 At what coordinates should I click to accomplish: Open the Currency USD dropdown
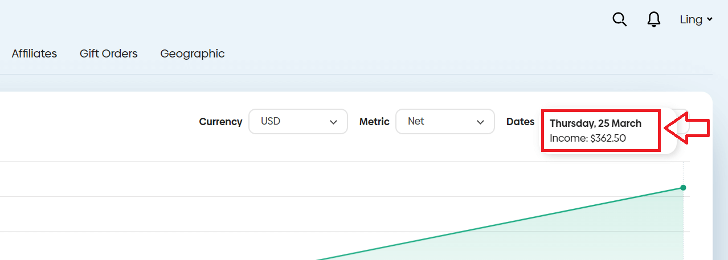click(298, 122)
